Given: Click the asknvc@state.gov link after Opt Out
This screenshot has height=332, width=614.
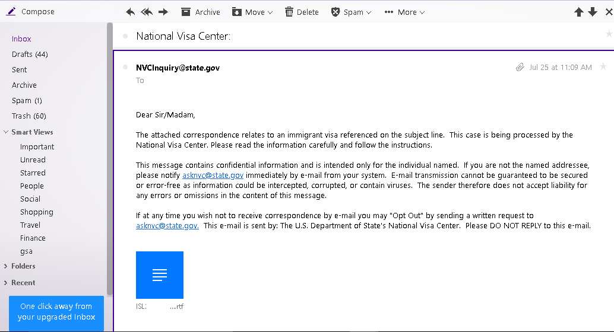Looking at the screenshot, I should tap(167, 226).
